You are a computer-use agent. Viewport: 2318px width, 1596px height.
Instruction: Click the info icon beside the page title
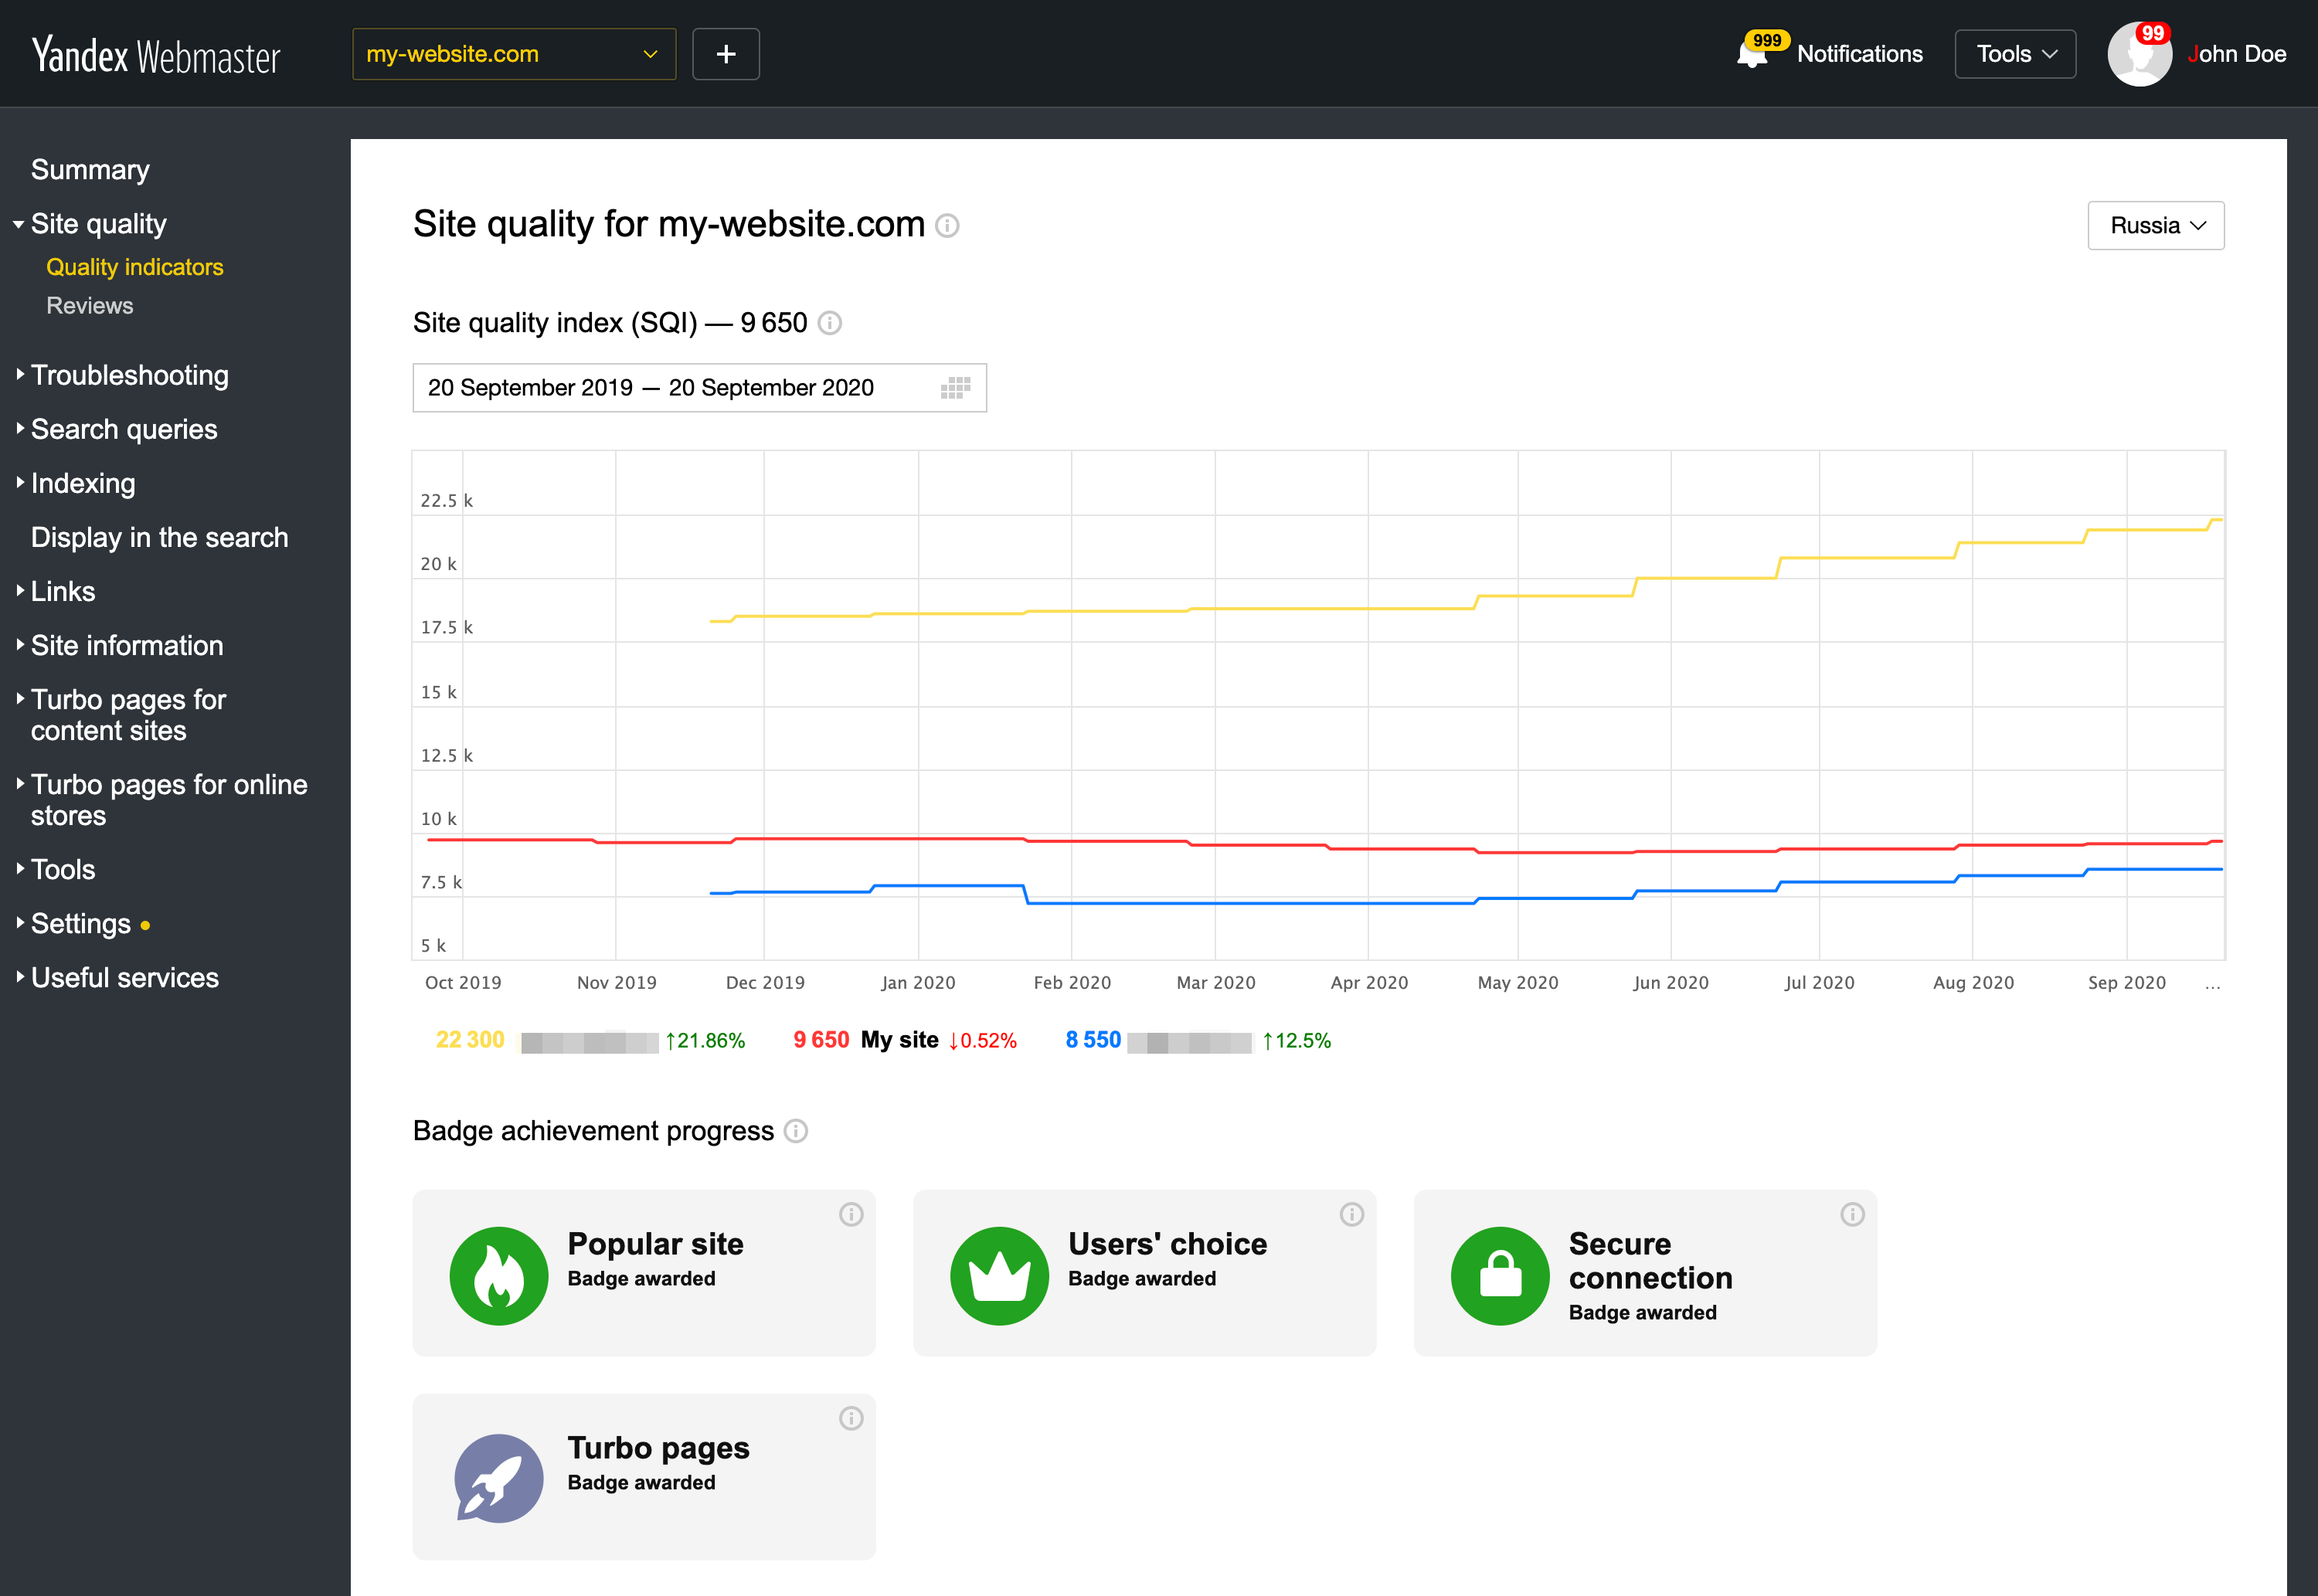[x=948, y=225]
